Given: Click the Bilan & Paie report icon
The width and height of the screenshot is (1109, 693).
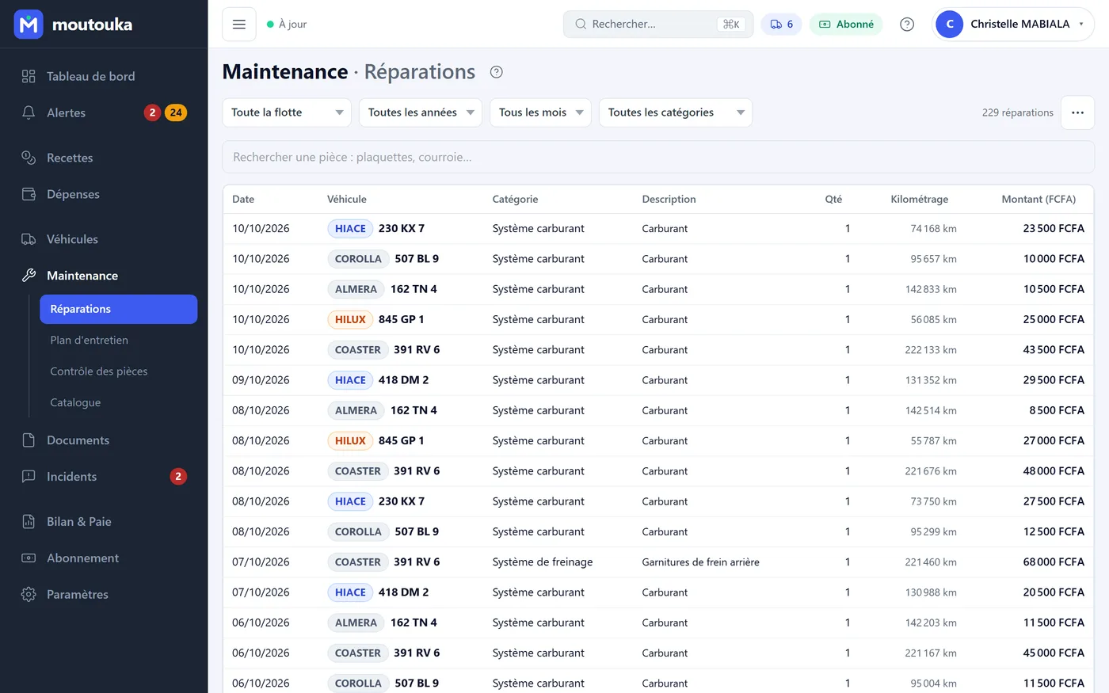Looking at the screenshot, I should 29,522.
